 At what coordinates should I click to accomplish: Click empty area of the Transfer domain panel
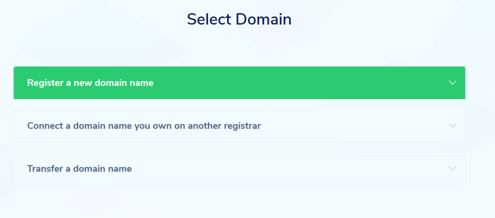coord(290,169)
